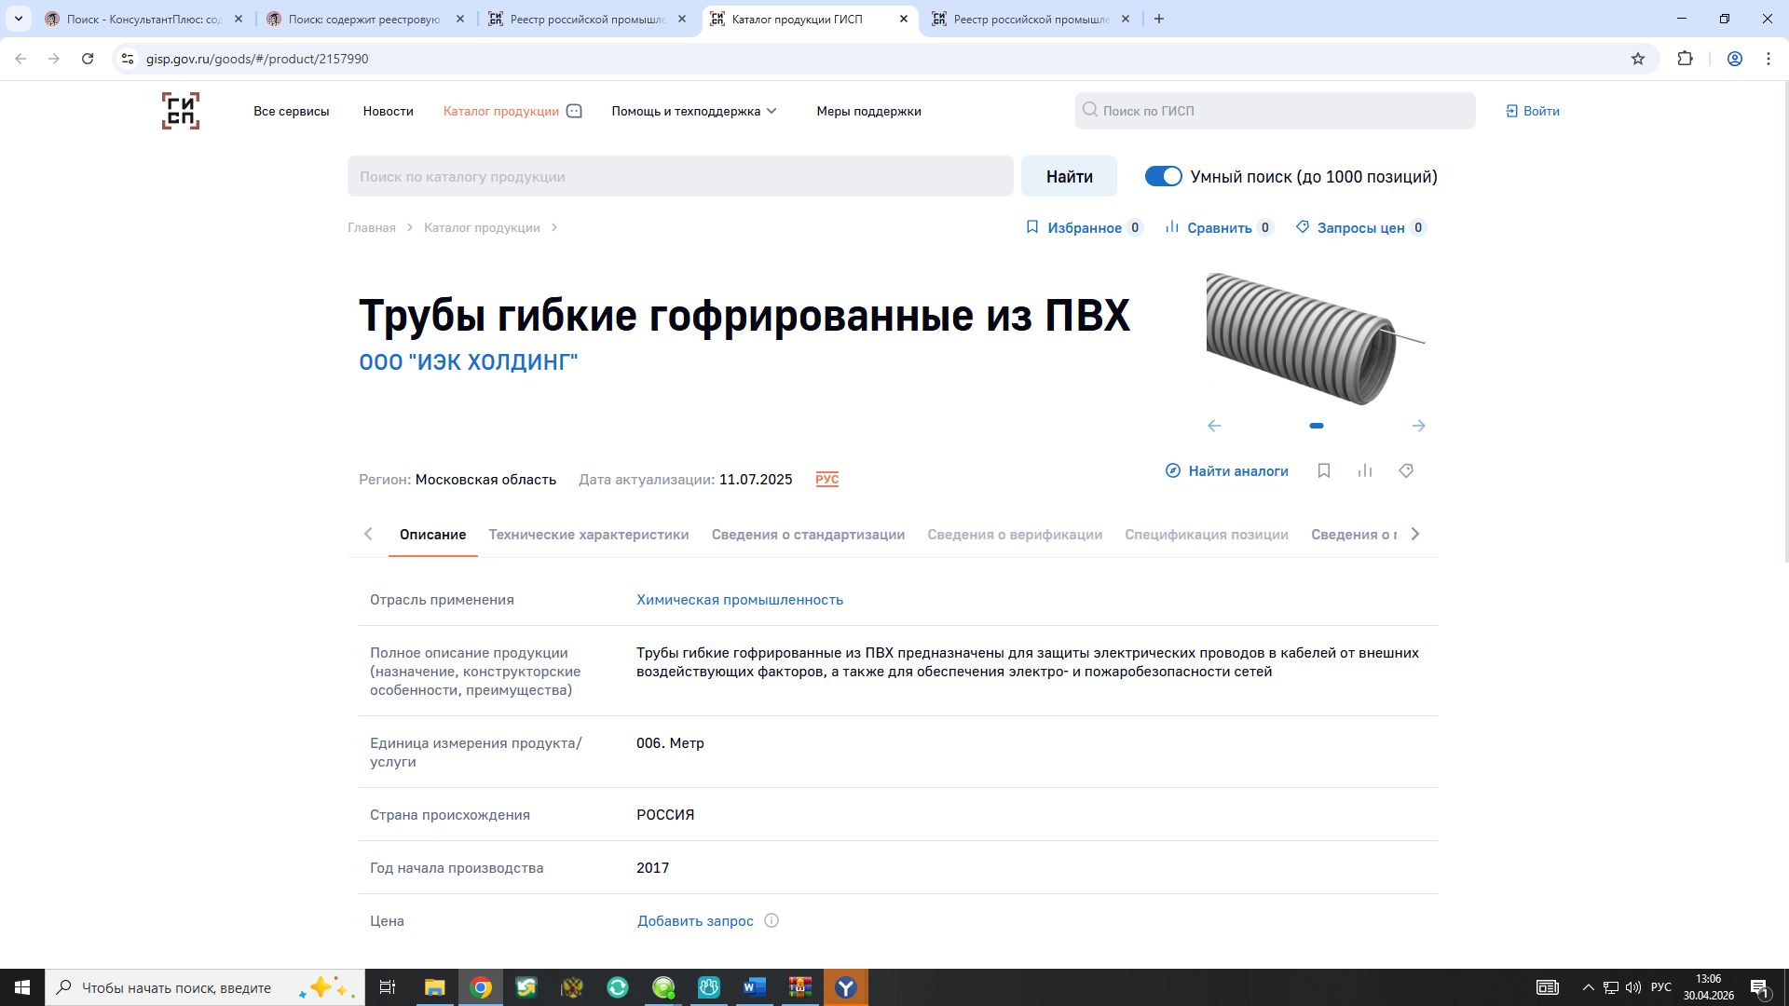Screen dimensions: 1789x1006
Task: Open Task View on the taskbar
Action: (x=388, y=987)
